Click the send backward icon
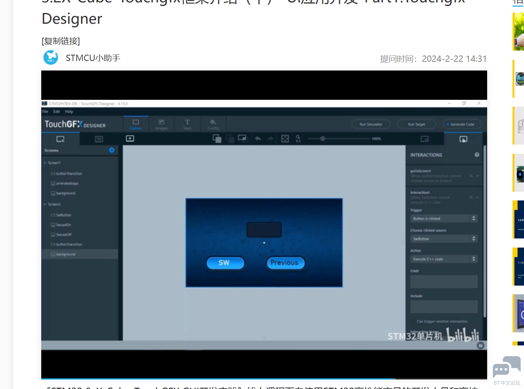This screenshot has width=524, height=389. [x=230, y=138]
